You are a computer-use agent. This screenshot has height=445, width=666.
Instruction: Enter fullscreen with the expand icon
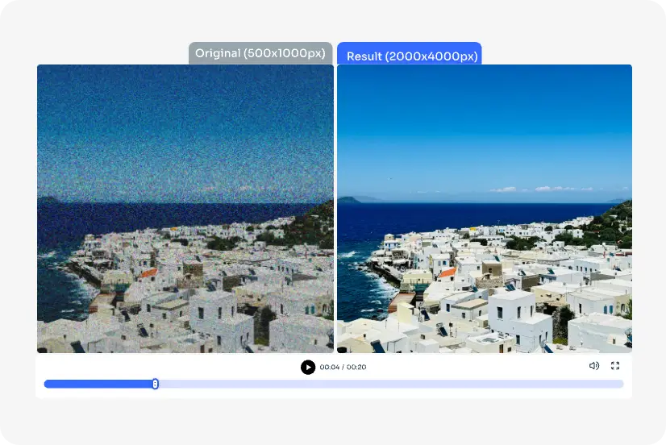615,366
